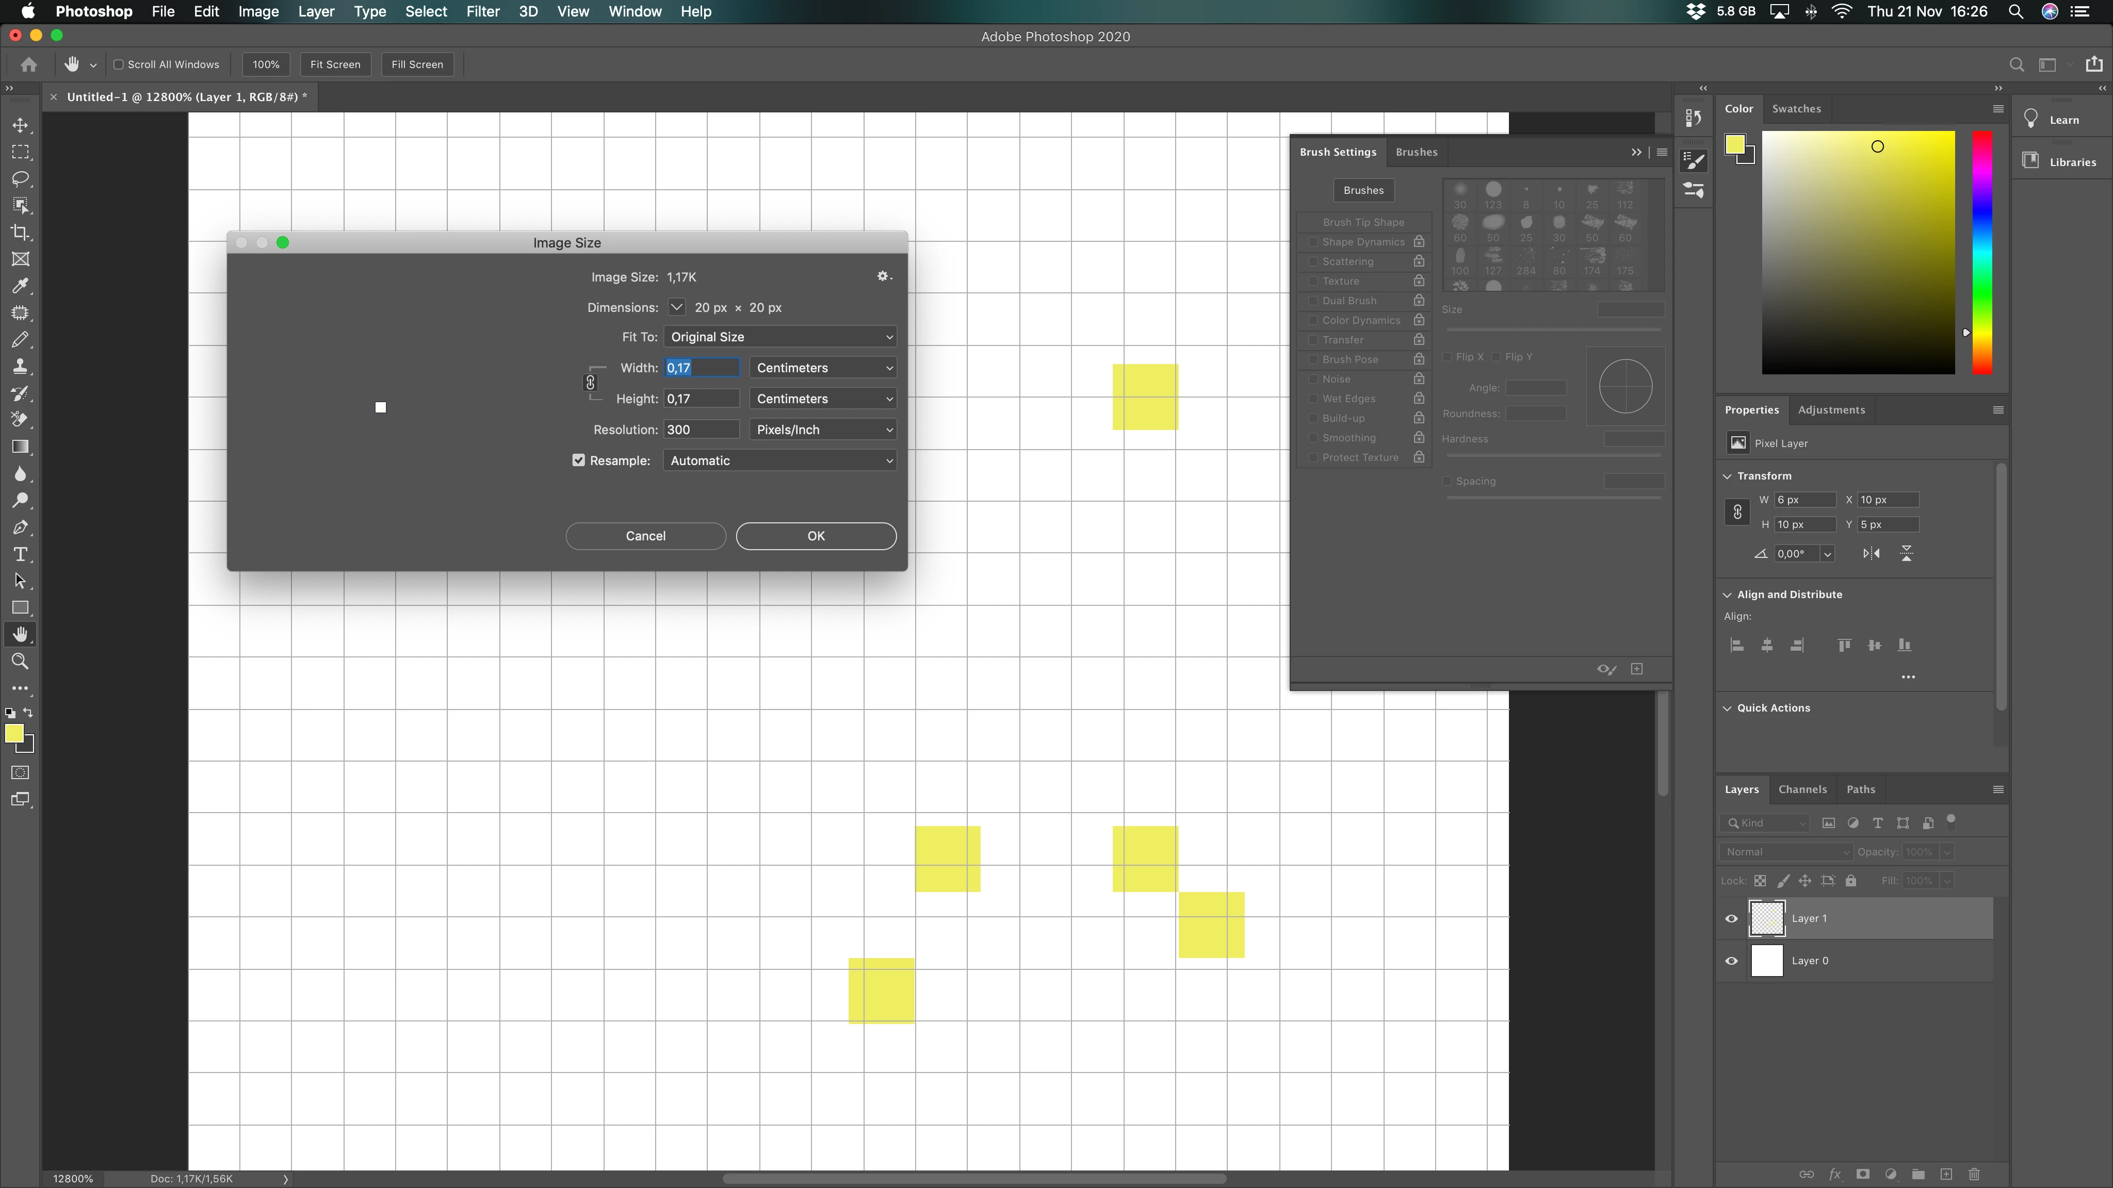The image size is (2113, 1188).
Task: Click the OK button
Action: [x=816, y=536]
